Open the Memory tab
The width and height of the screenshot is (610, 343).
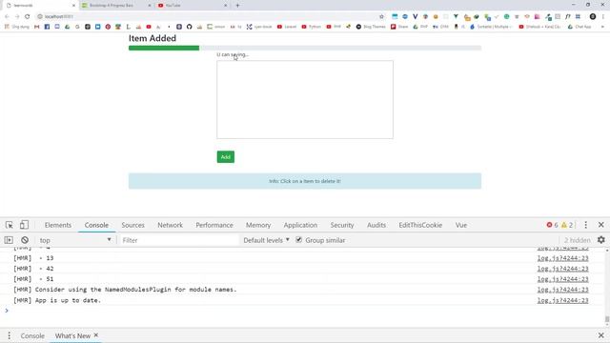258,225
